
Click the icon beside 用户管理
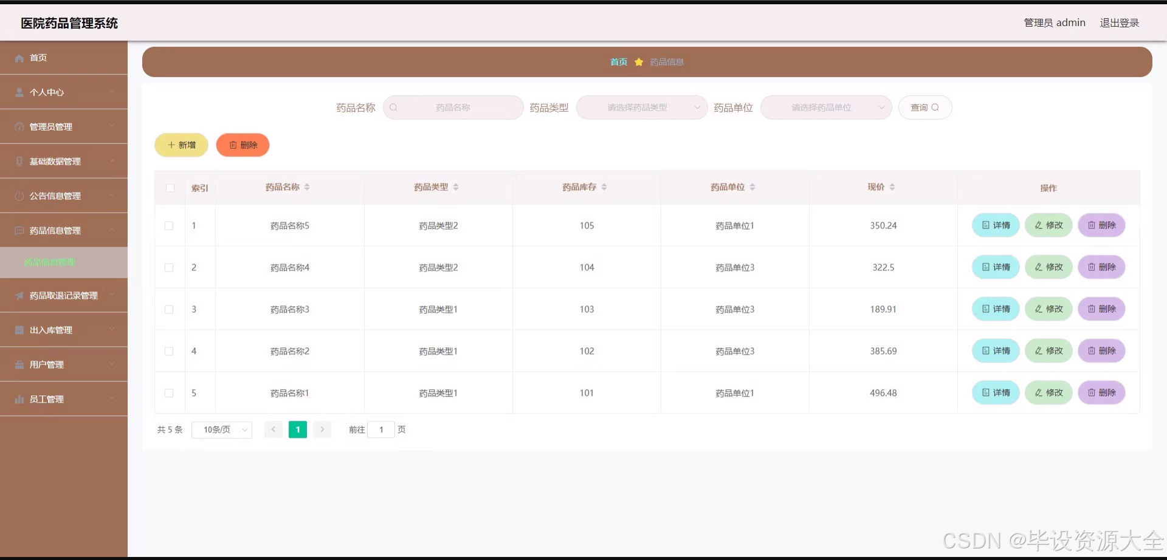pos(19,365)
